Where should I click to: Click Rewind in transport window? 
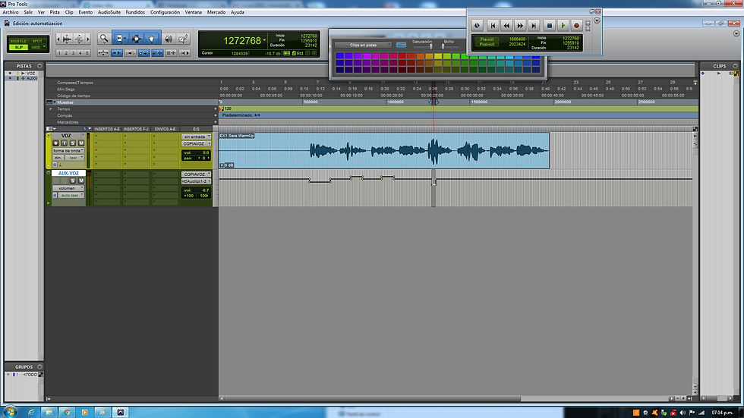(506, 26)
